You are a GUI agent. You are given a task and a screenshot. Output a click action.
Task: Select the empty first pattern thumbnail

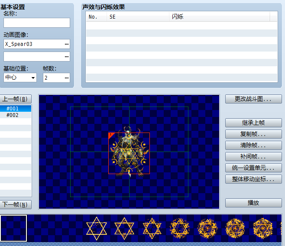click(x=13, y=228)
